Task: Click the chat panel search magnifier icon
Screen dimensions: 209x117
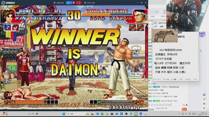Action: click(x=157, y=12)
